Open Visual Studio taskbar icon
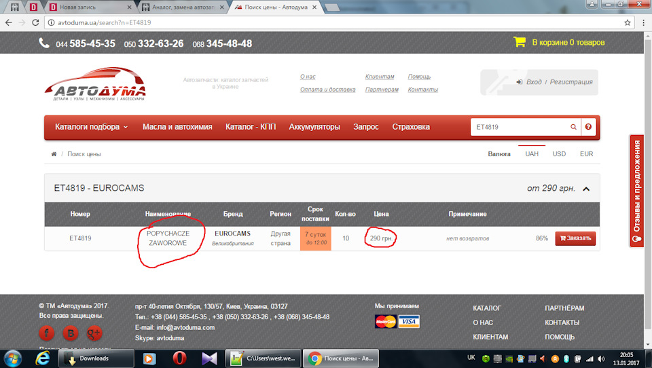652x368 pixels. [x=209, y=358]
